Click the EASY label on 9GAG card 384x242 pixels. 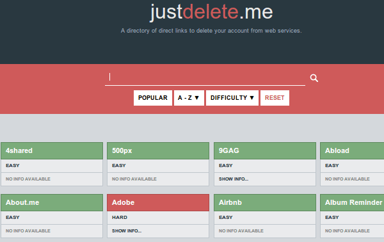click(225, 166)
